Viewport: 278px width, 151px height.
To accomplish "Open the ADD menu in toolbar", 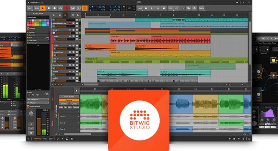I will coord(140,8).
